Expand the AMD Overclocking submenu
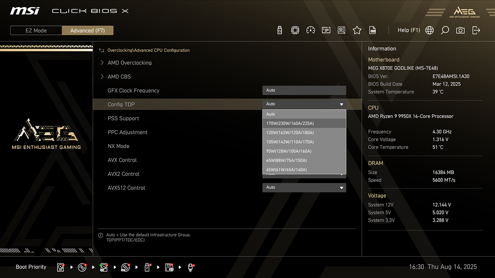The image size is (495, 278). coord(130,63)
